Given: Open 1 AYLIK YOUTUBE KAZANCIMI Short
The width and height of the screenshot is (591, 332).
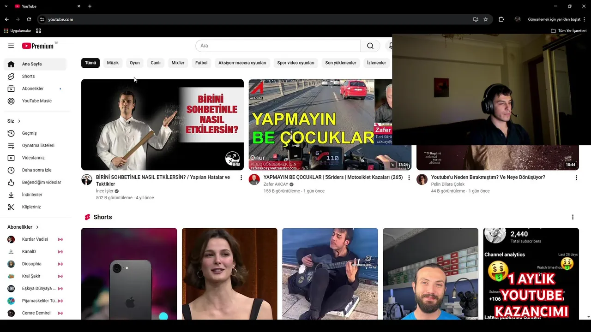Looking at the screenshot, I should (531, 274).
